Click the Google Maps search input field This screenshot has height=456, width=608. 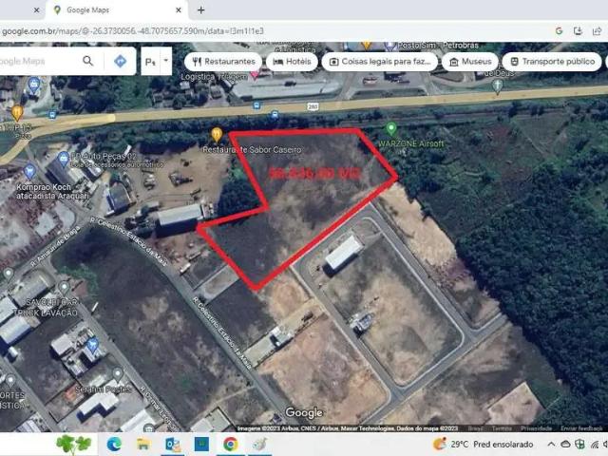point(39,61)
